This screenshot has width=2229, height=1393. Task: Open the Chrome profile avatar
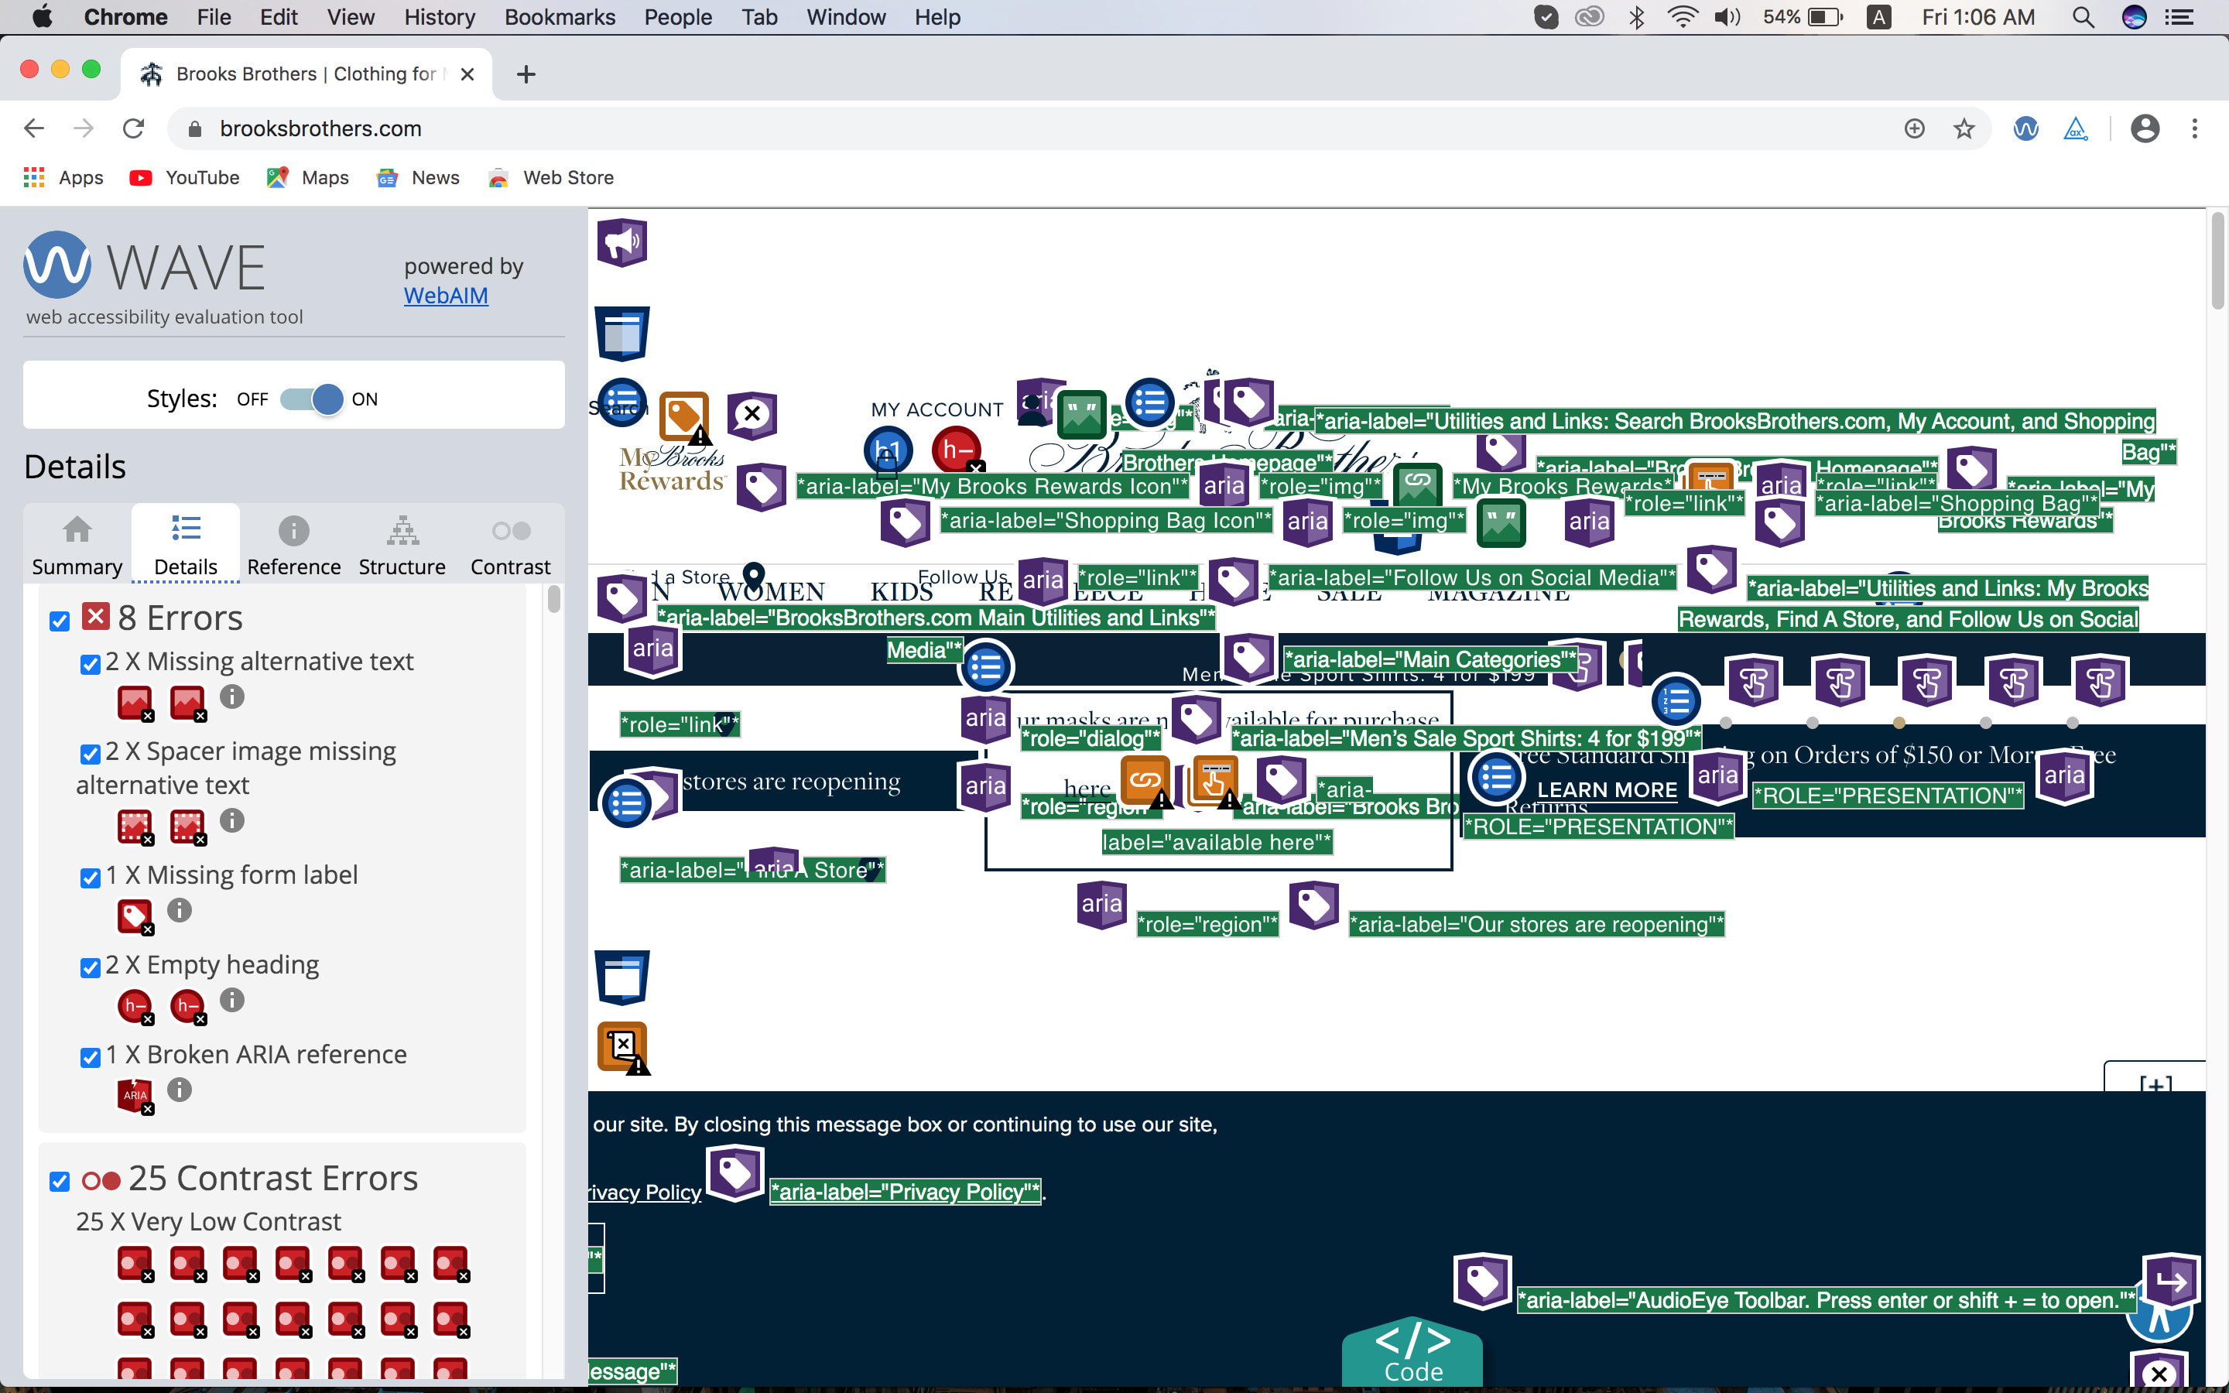tap(2145, 128)
